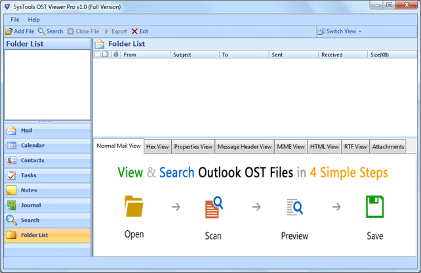
Task: Click the Scan document graphic
Action: (x=214, y=207)
